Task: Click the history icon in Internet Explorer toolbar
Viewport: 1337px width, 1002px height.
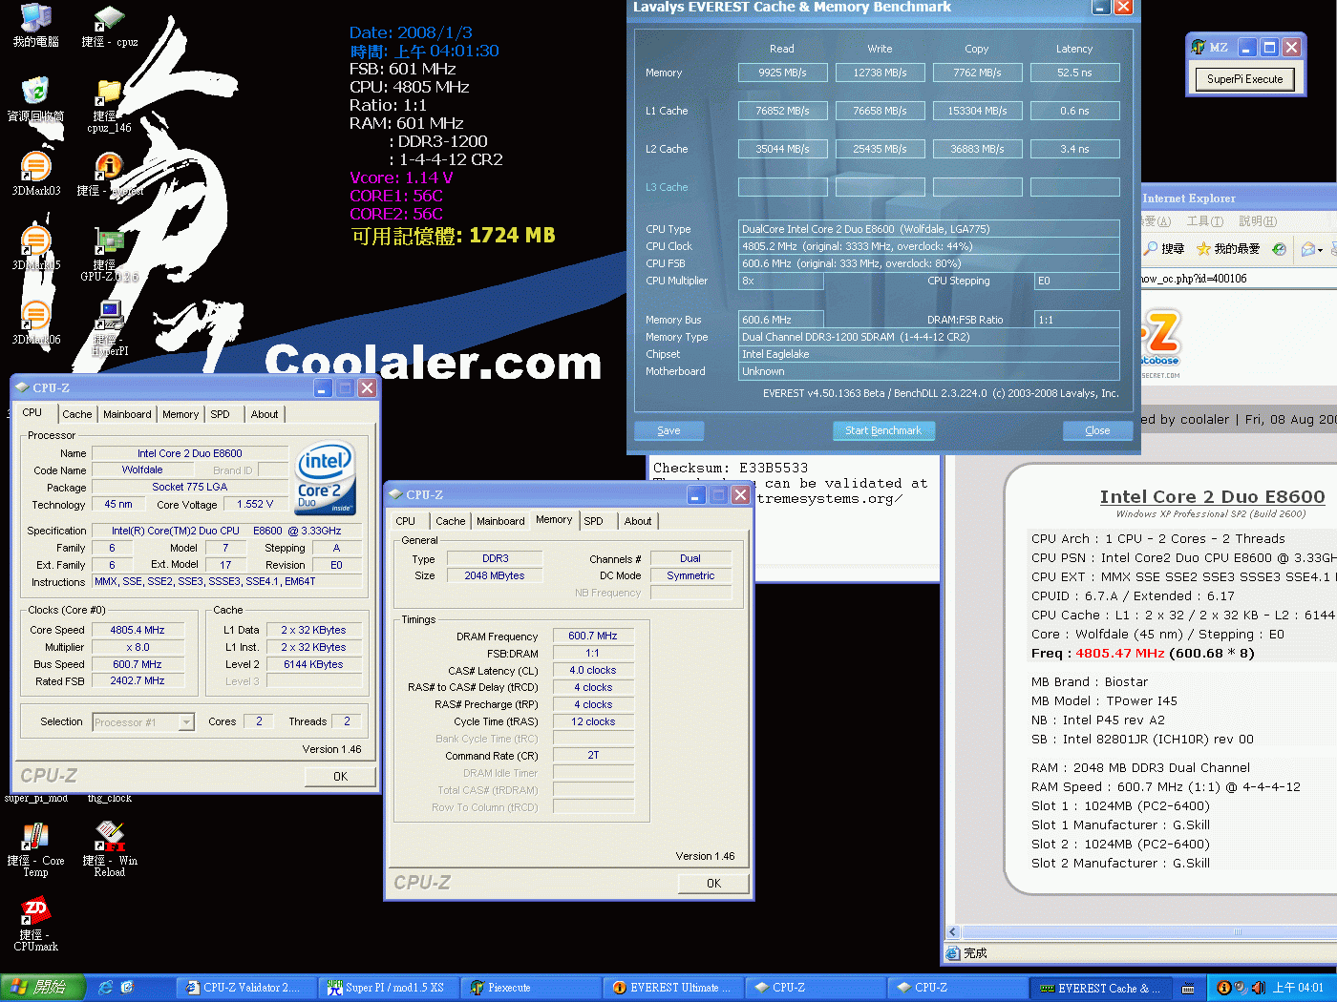Action: 1279,249
